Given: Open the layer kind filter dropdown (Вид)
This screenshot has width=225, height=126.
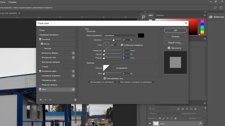Looking at the screenshot, I should (159, 109).
